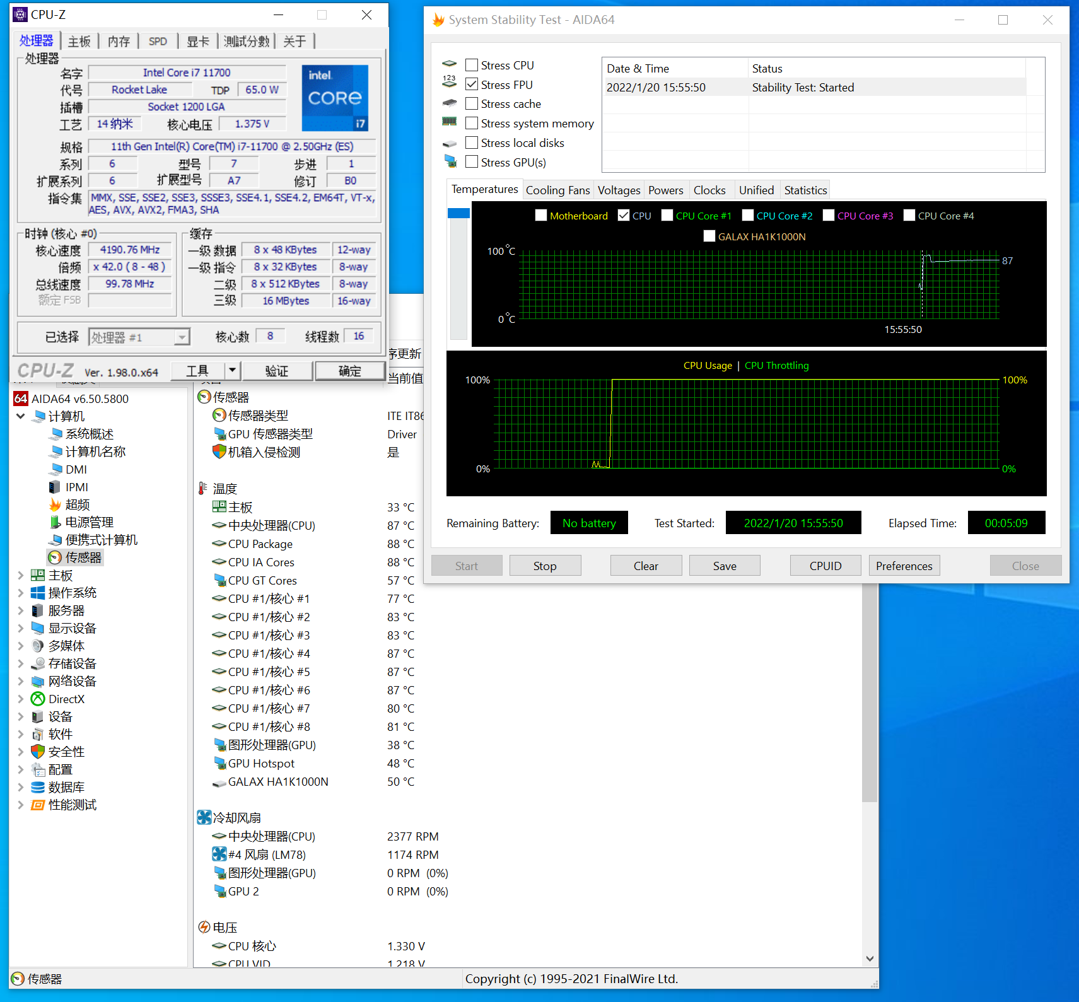The width and height of the screenshot is (1079, 1002).
Task: Click the 操作系统 Windows logo icon
Action: point(38,593)
